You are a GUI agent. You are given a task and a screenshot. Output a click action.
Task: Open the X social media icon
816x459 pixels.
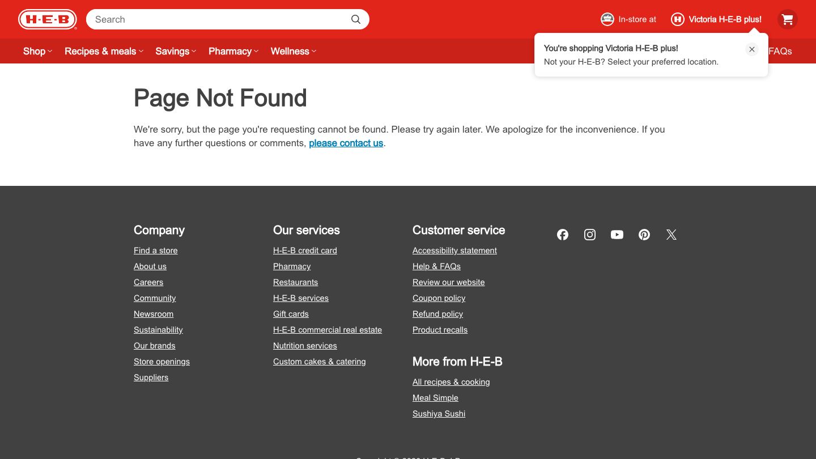pos(671,235)
